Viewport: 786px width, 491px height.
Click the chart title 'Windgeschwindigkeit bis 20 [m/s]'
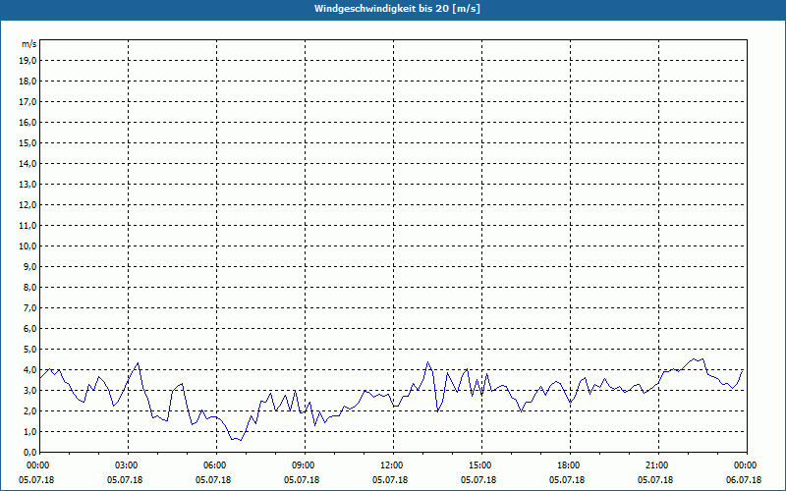coord(397,9)
